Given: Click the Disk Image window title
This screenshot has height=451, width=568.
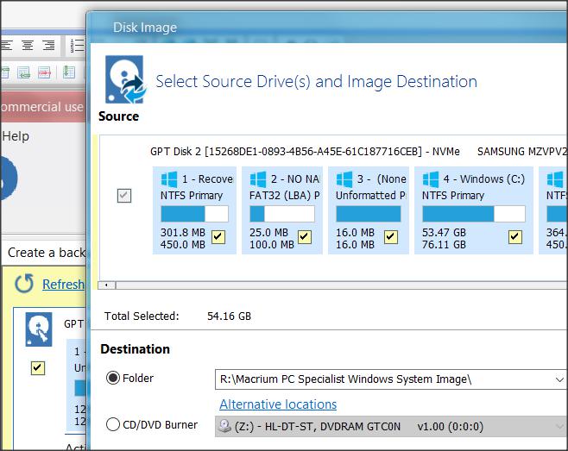Looking at the screenshot, I should 145,28.
